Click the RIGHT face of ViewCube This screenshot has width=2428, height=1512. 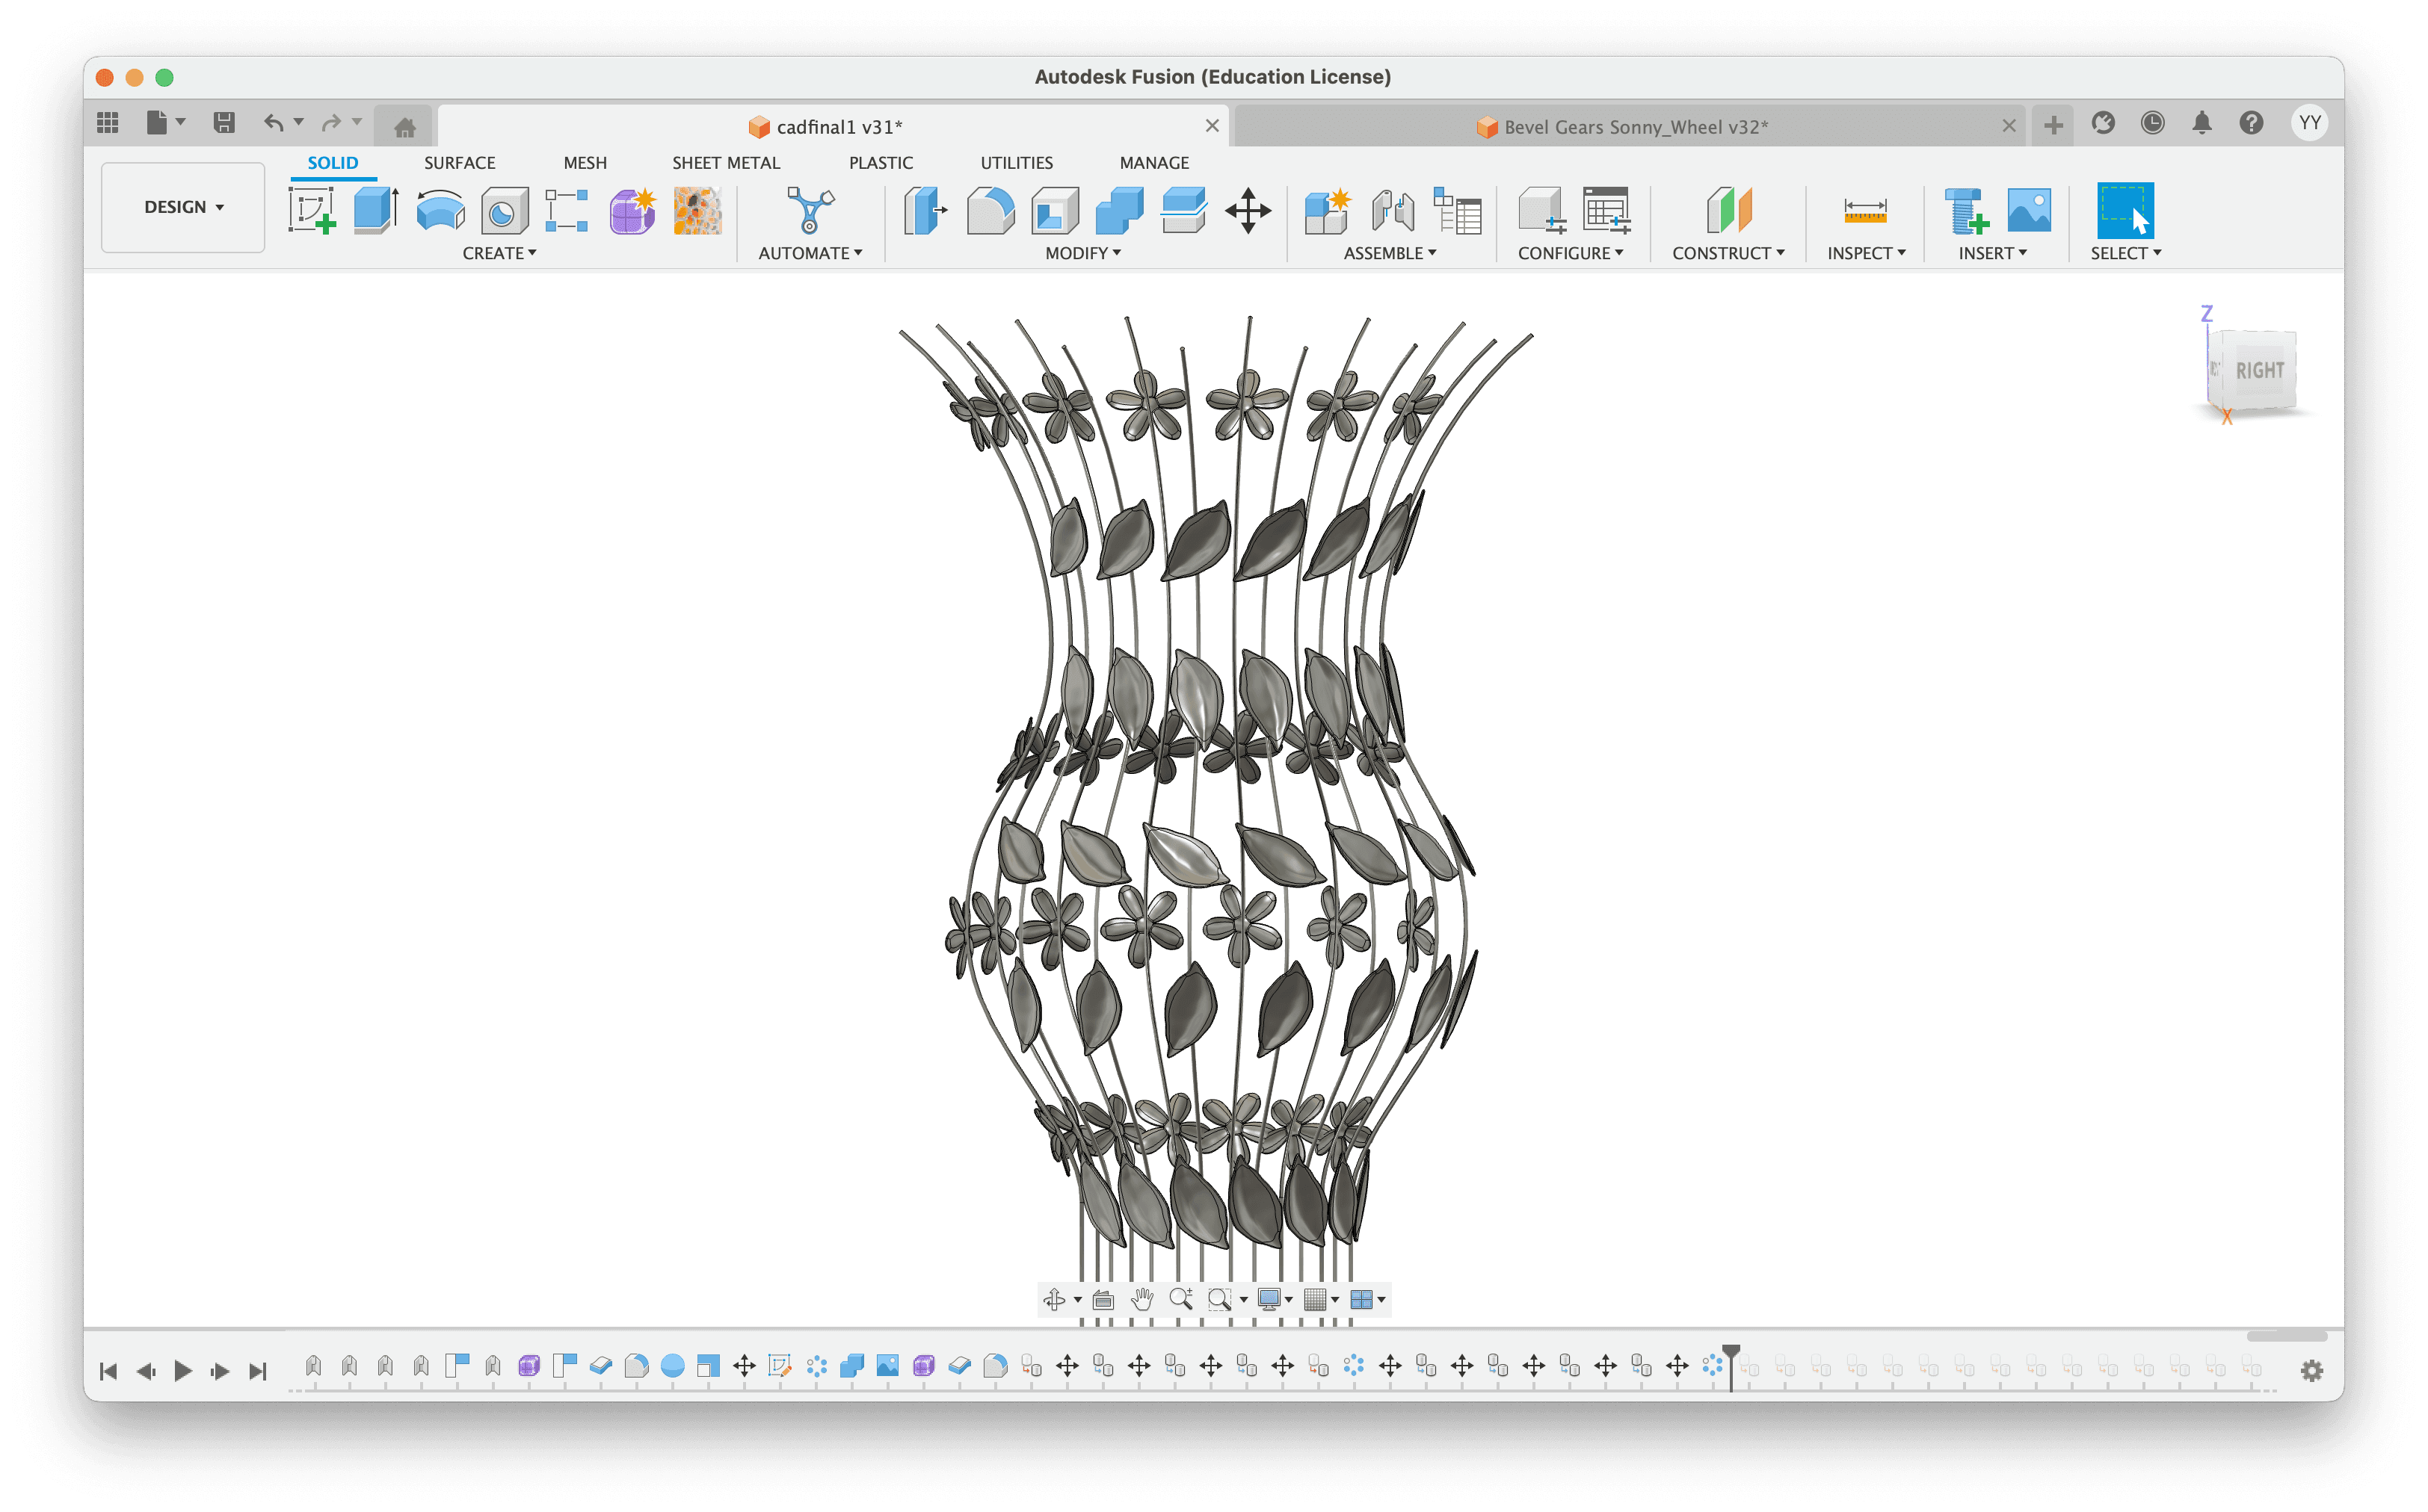click(x=2259, y=371)
